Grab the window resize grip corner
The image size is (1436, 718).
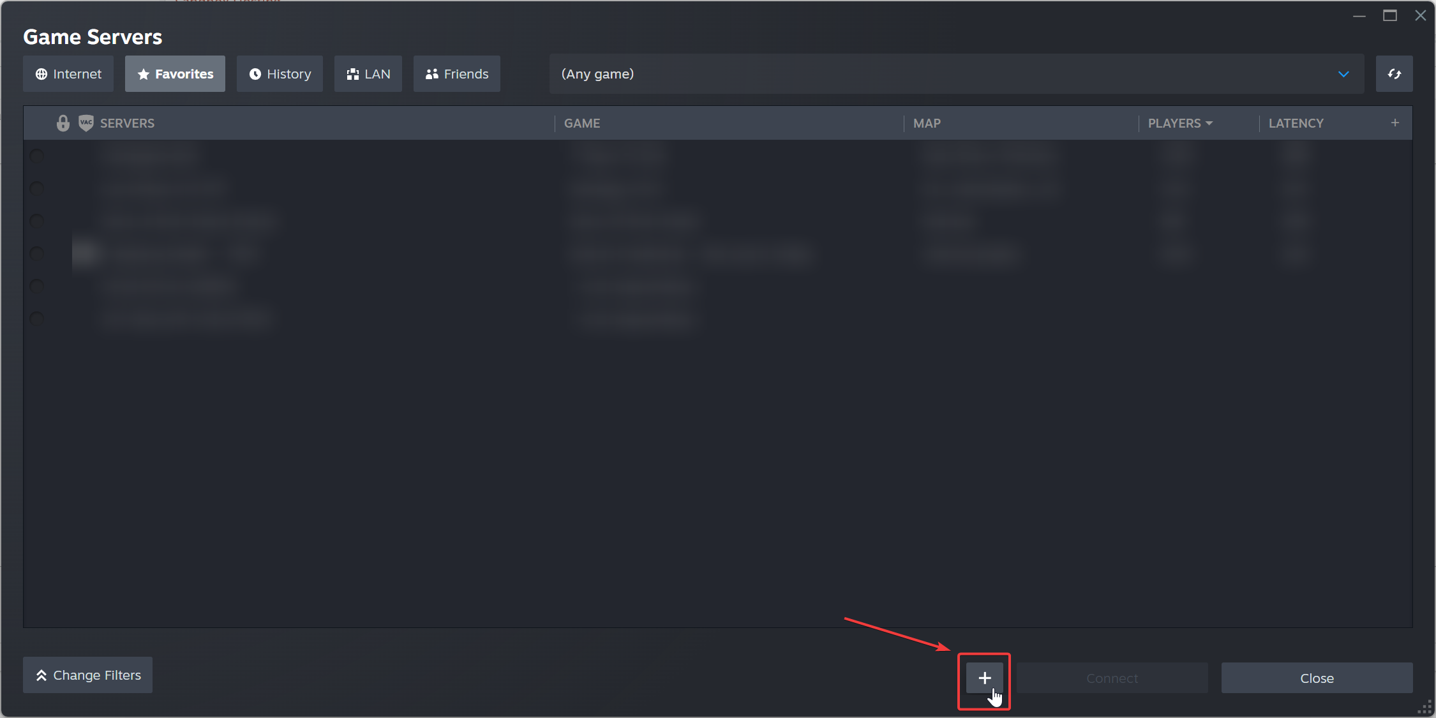[1425, 707]
